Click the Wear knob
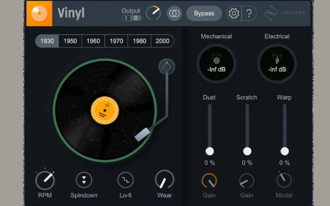 coord(164,180)
